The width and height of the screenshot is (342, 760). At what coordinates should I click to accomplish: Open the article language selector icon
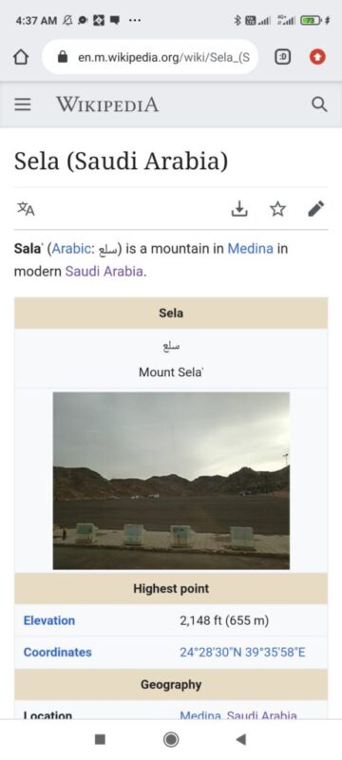(x=27, y=209)
